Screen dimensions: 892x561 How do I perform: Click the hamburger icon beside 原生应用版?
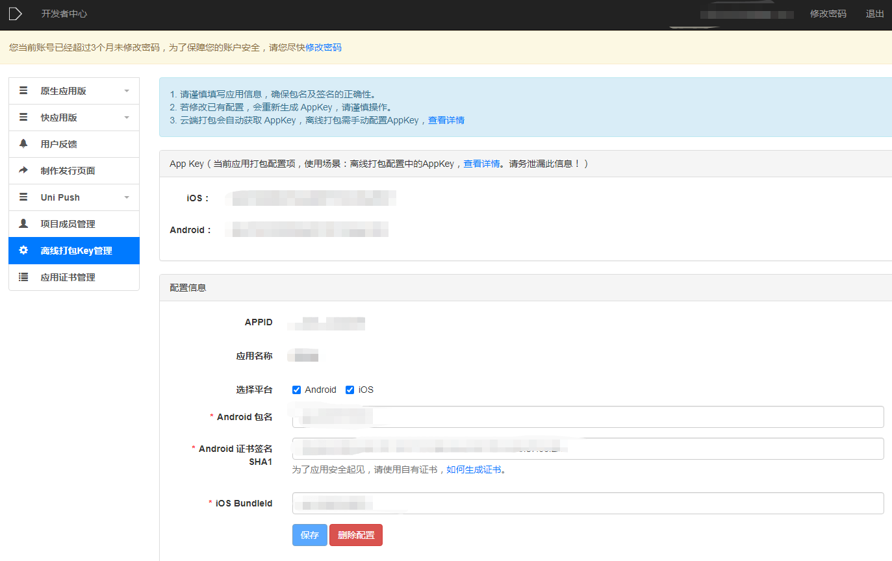coord(23,90)
